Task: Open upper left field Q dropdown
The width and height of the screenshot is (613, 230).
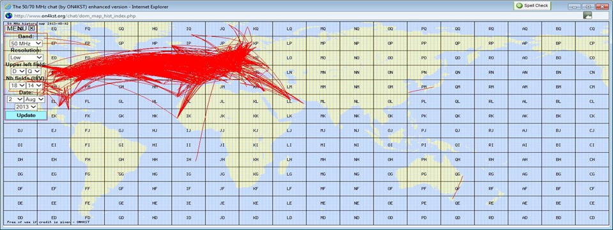Action: (34, 71)
